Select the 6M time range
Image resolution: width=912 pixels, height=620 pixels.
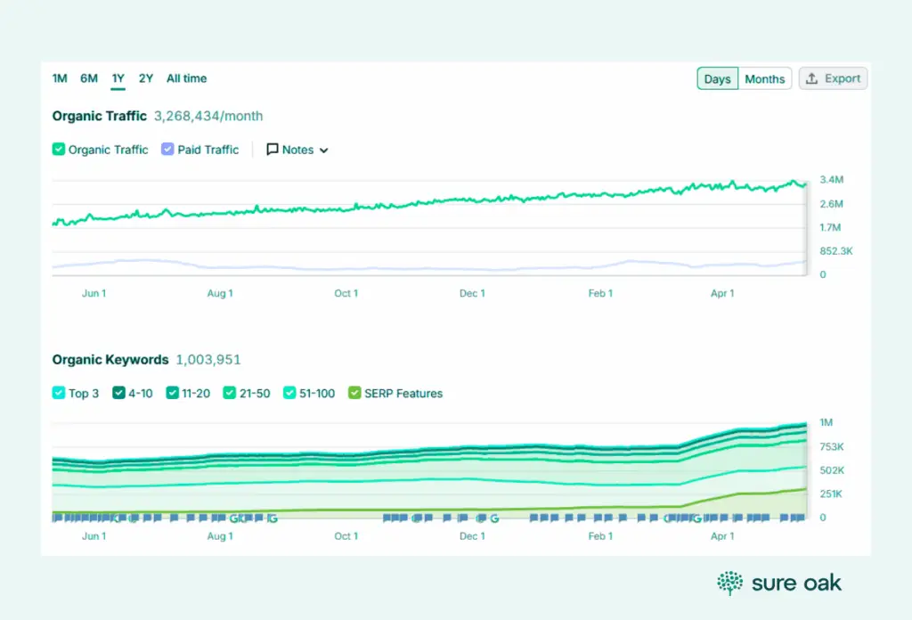[88, 78]
